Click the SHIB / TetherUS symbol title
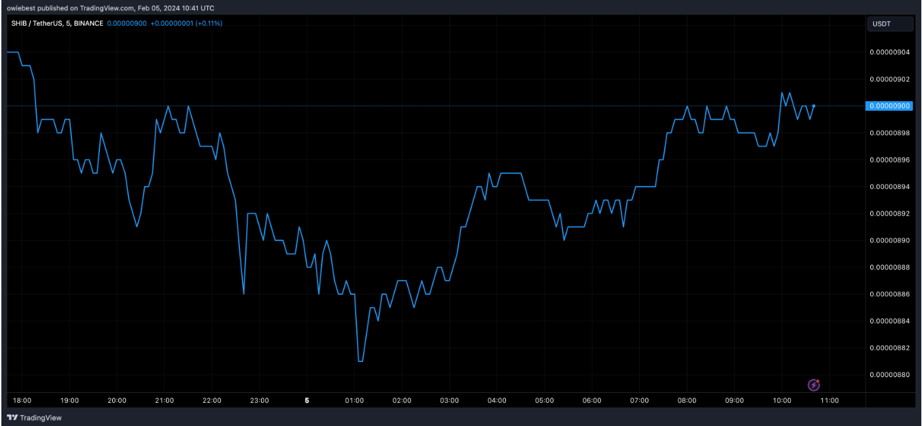922x426 pixels. pos(57,23)
